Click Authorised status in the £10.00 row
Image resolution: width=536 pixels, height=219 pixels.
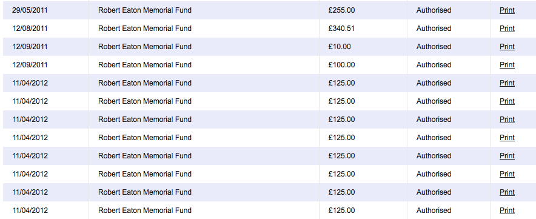click(x=434, y=47)
